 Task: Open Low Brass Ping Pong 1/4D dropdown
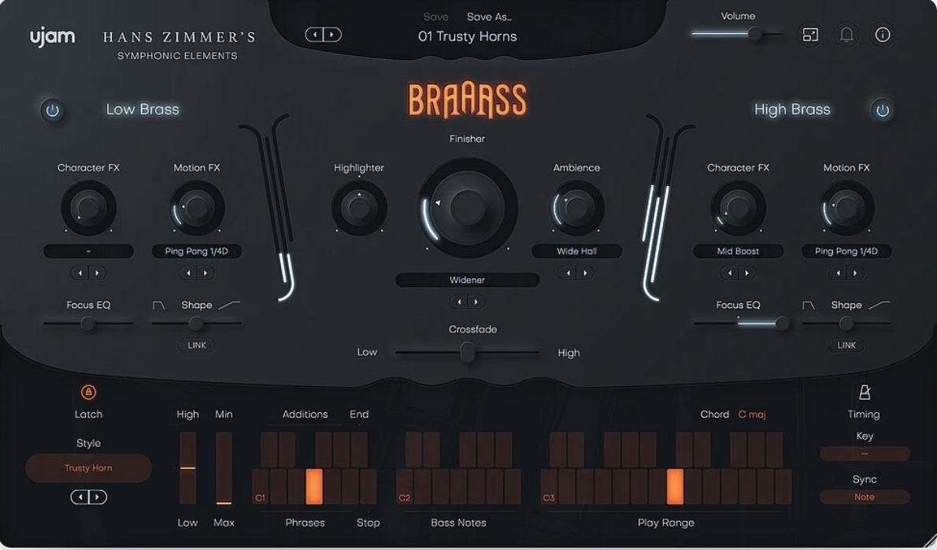[197, 251]
